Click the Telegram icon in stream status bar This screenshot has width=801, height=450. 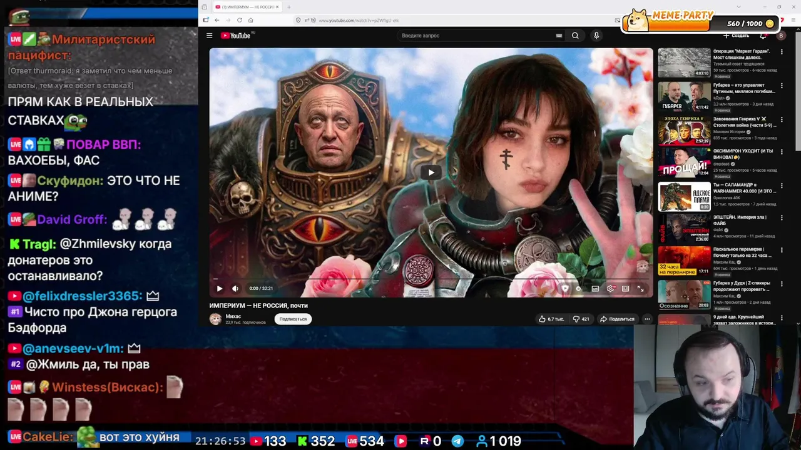[458, 441]
